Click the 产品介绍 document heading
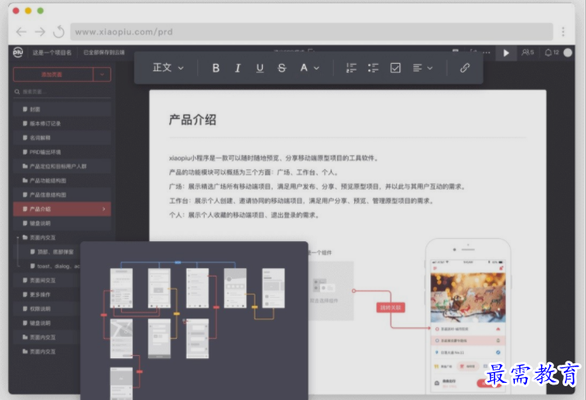 [192, 120]
